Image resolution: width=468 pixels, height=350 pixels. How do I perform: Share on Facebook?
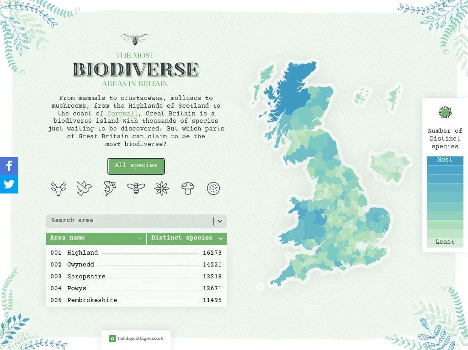point(9,166)
